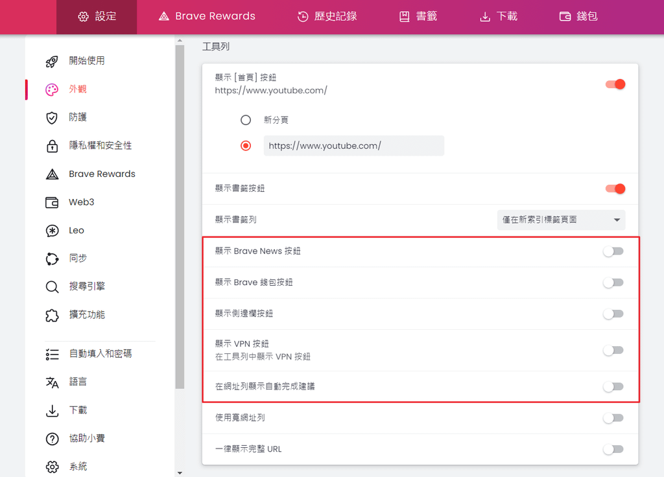Viewport: 664px width, 477px height.
Task: Open the 設定 tab
Action: pyautogui.click(x=97, y=17)
